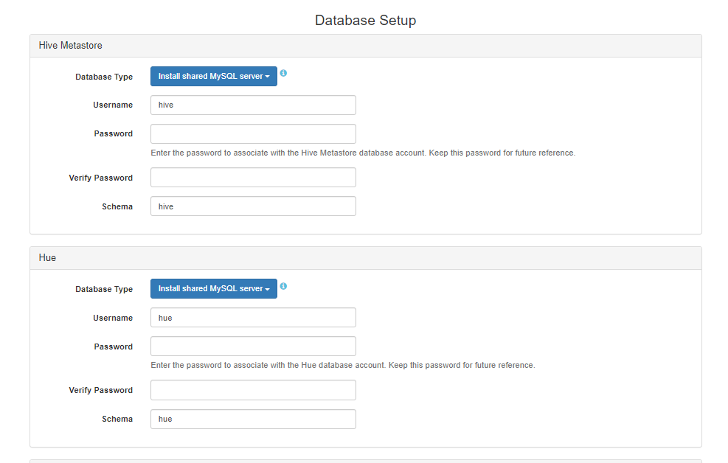
Task: Expand the Hue Database Type dropdown
Action: [x=214, y=289]
